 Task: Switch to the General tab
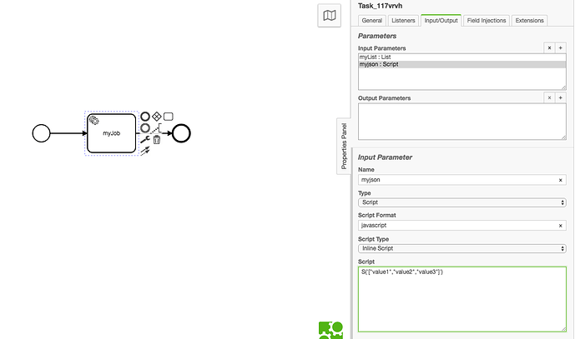point(372,21)
